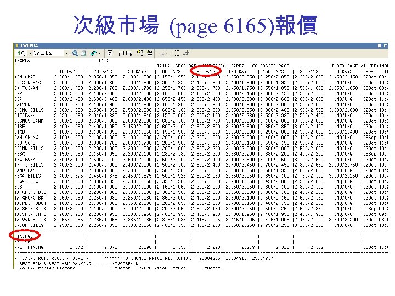Click the page layout icon after separator
Viewport: 395px width, 296px height.
point(110,53)
